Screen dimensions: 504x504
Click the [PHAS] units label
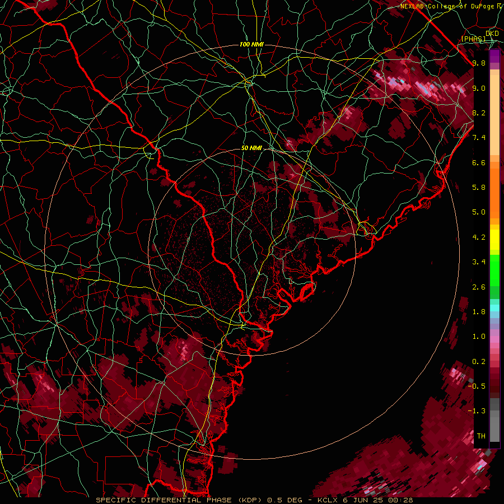(x=473, y=39)
